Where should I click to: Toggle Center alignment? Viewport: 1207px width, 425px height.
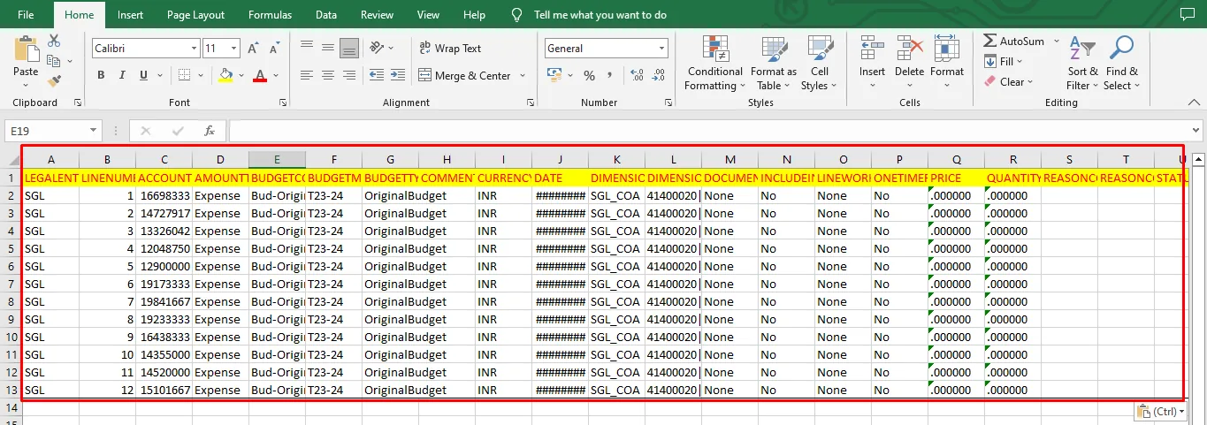(328, 76)
